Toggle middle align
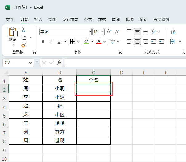This screenshot has width=186, height=162. point(137,32)
